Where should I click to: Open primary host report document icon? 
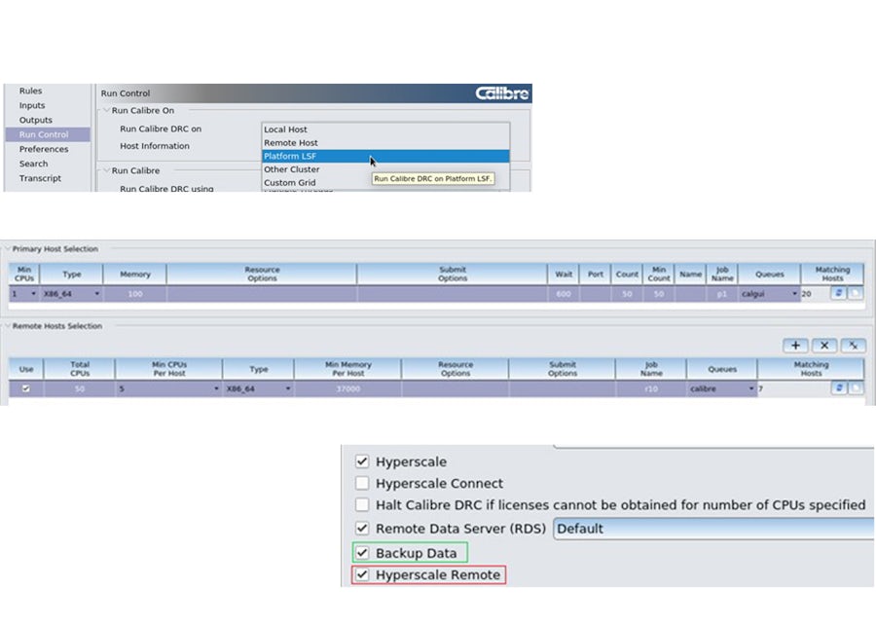click(855, 292)
